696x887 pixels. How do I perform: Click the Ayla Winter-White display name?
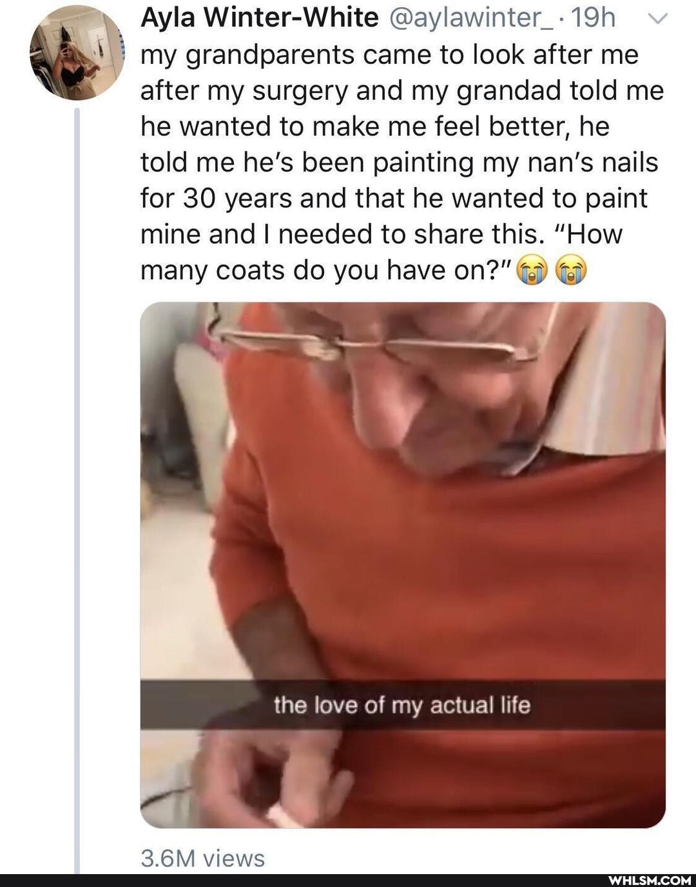click(259, 18)
